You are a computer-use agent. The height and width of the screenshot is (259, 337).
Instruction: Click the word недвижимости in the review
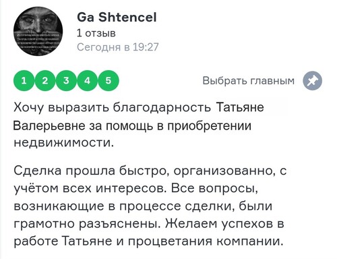63,143
